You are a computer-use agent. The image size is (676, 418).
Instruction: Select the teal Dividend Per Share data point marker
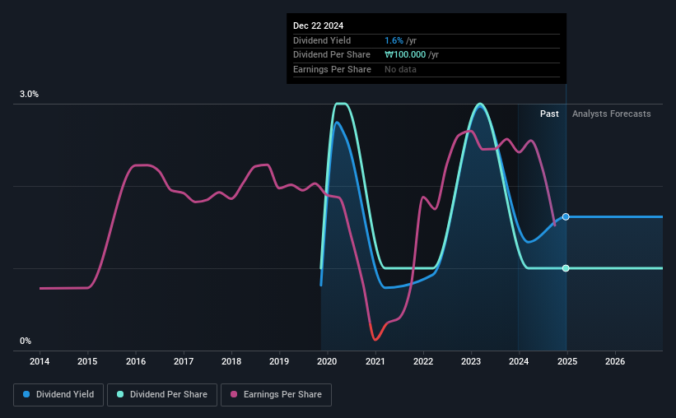click(566, 268)
